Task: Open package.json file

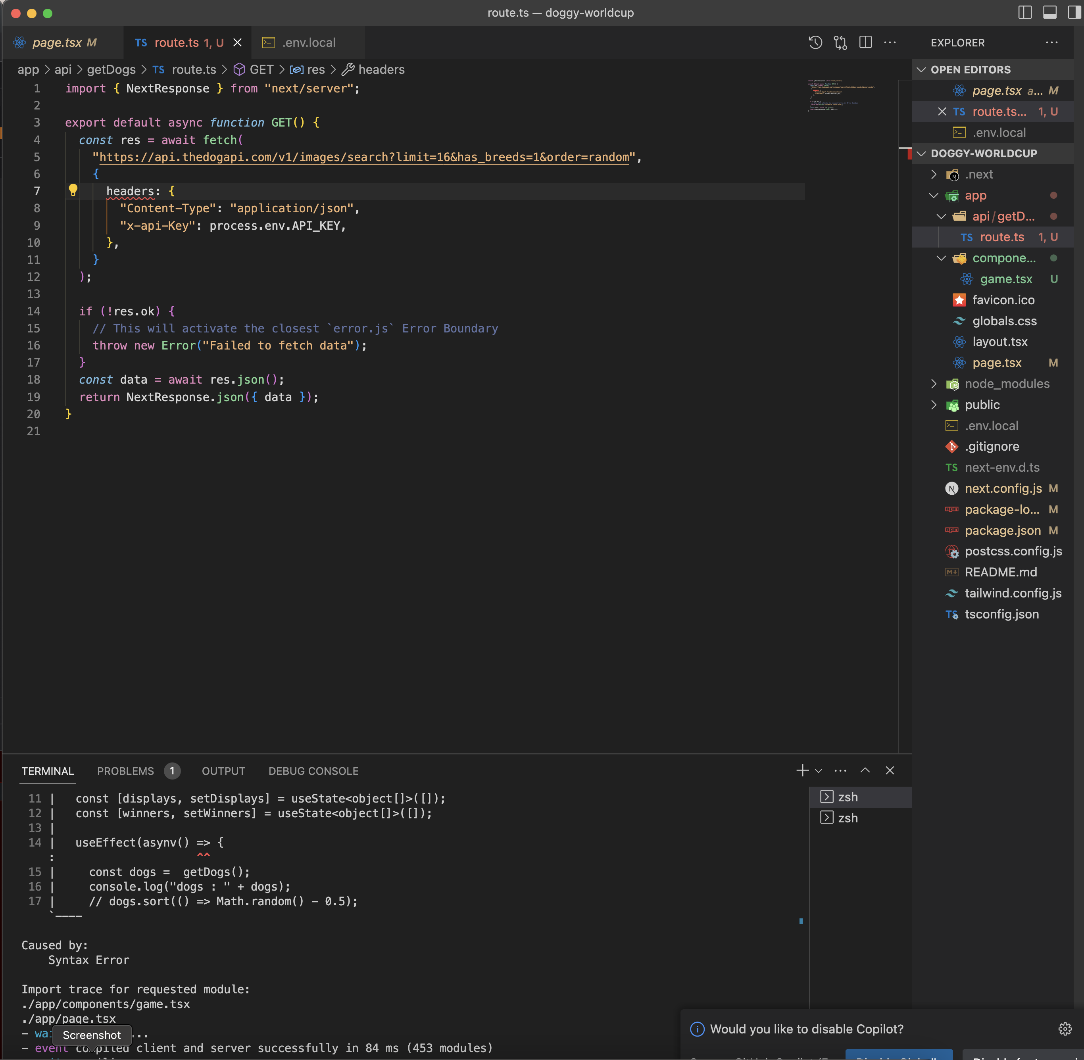Action: (993, 530)
